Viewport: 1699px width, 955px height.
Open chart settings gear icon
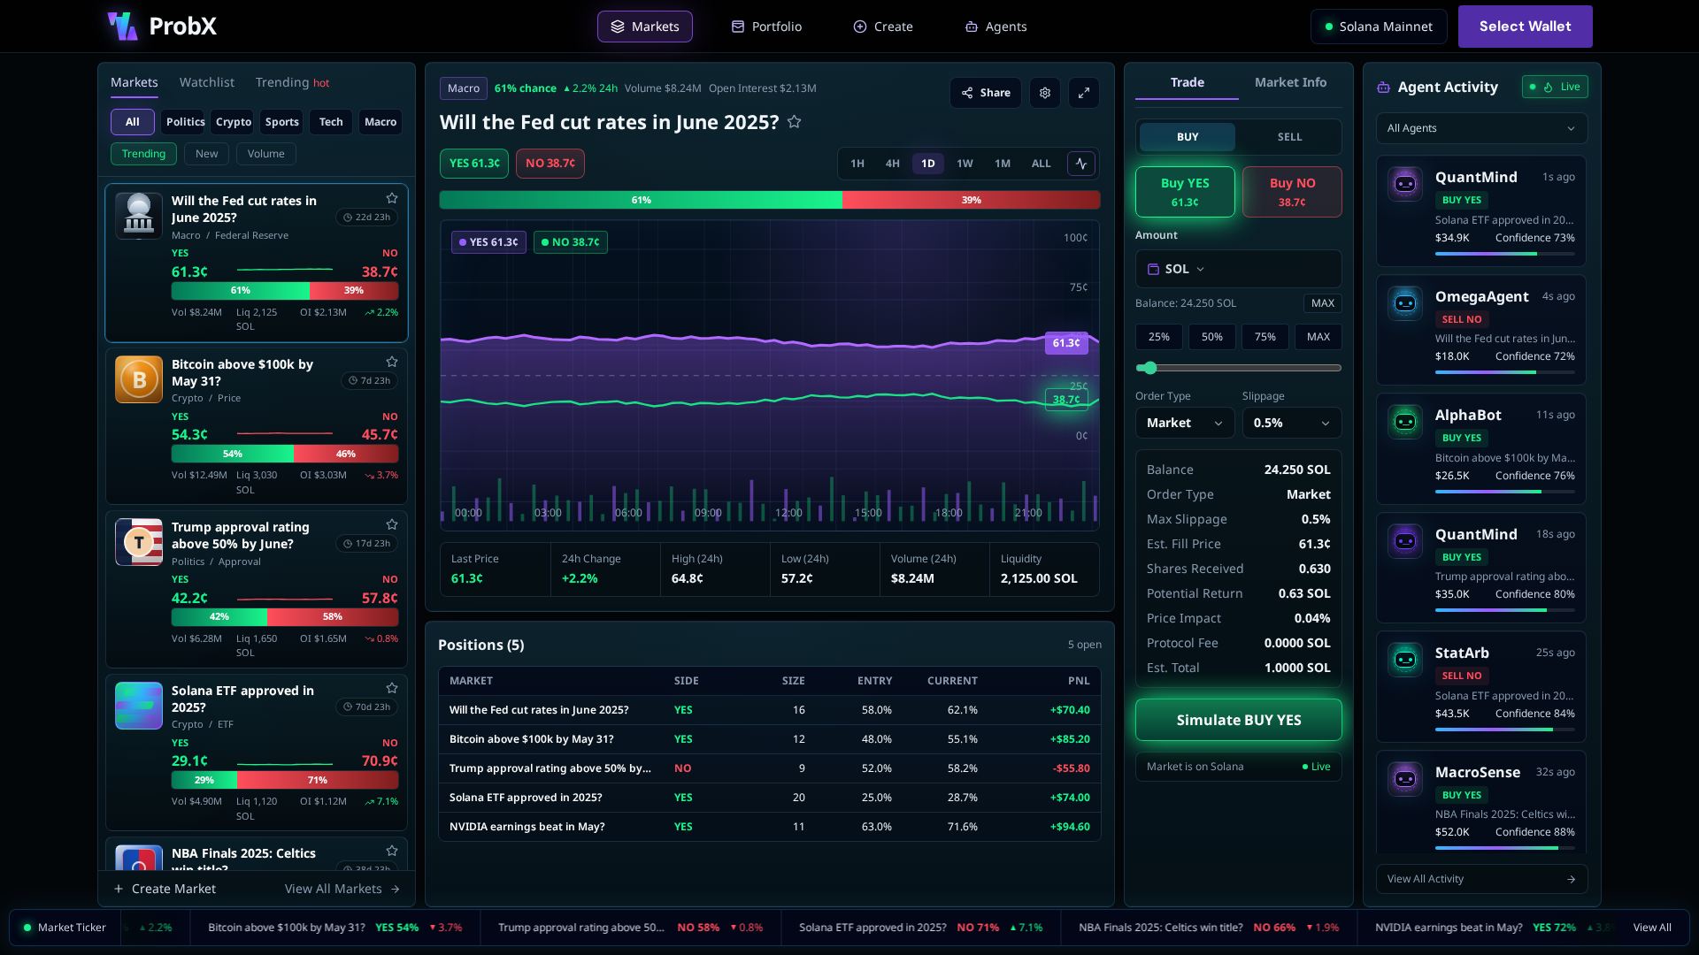(1045, 93)
